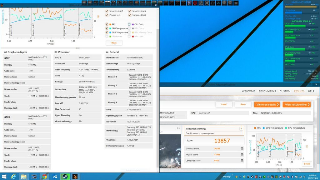Click the red 64 icon in the system tray
Viewport: 320px width, 180px height.
coord(256,177)
